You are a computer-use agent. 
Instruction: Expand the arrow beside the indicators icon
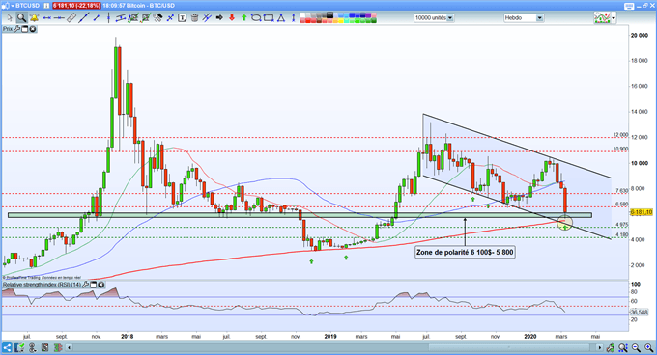[614, 18]
